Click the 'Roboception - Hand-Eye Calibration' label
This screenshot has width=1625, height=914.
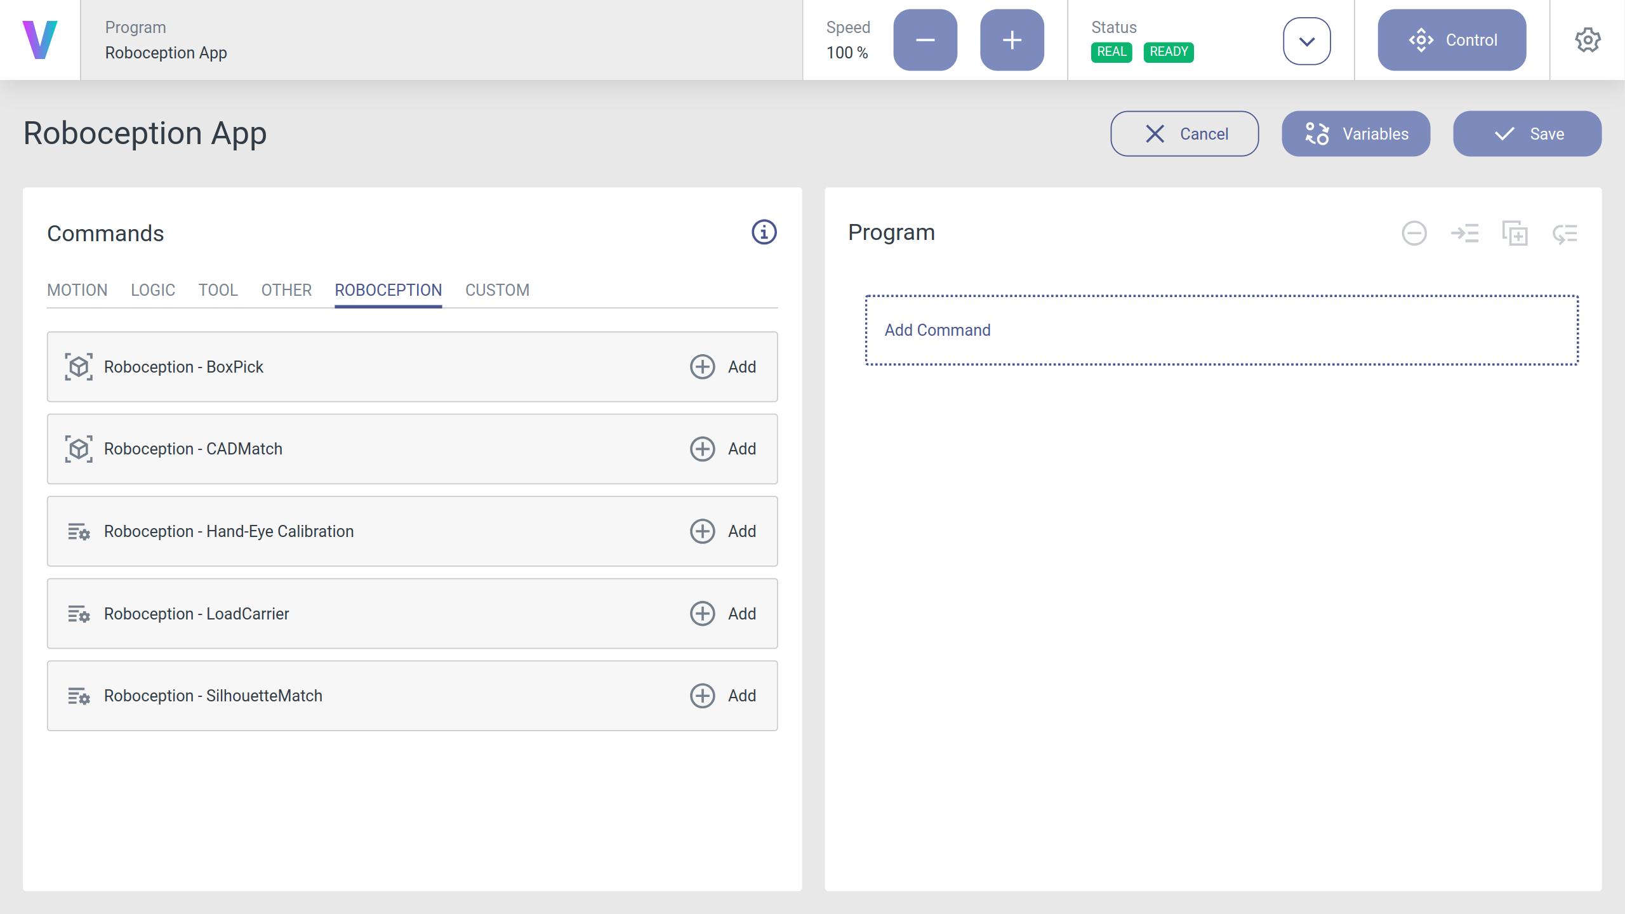(x=229, y=531)
